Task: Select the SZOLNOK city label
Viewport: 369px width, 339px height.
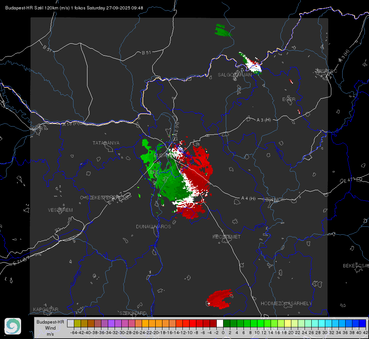Action: (274, 200)
